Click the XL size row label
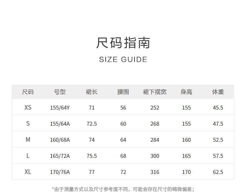Image resolution: width=246 pixels, height=192 pixels. point(28,172)
